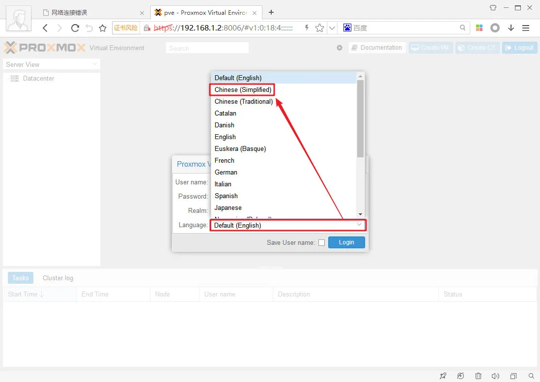Click the broken lock security icon
This screenshot has height=382, width=540.
pyautogui.click(x=147, y=28)
